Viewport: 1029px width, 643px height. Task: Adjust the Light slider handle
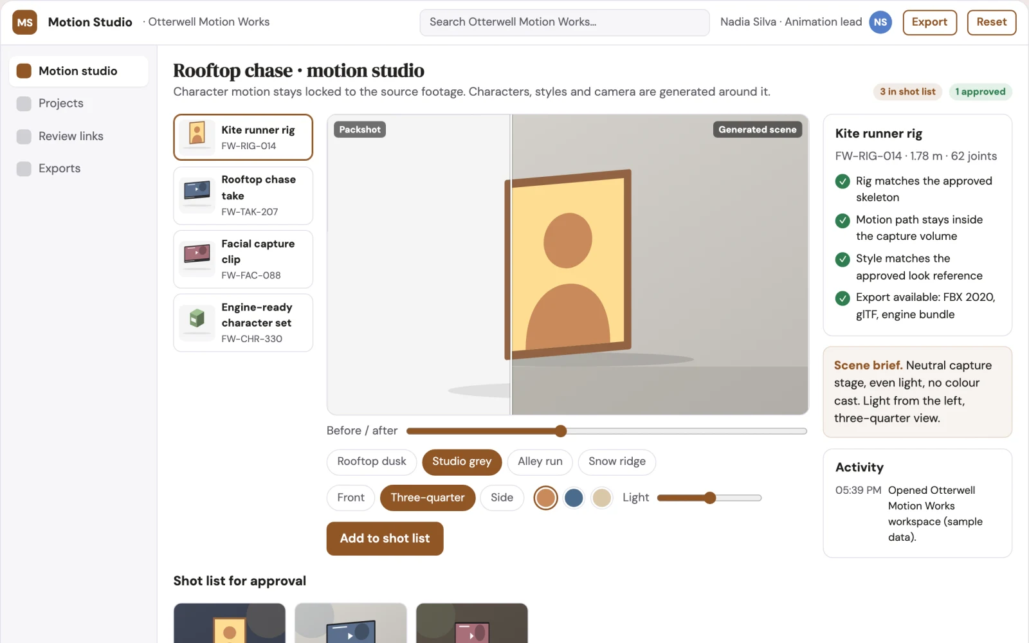coord(710,498)
